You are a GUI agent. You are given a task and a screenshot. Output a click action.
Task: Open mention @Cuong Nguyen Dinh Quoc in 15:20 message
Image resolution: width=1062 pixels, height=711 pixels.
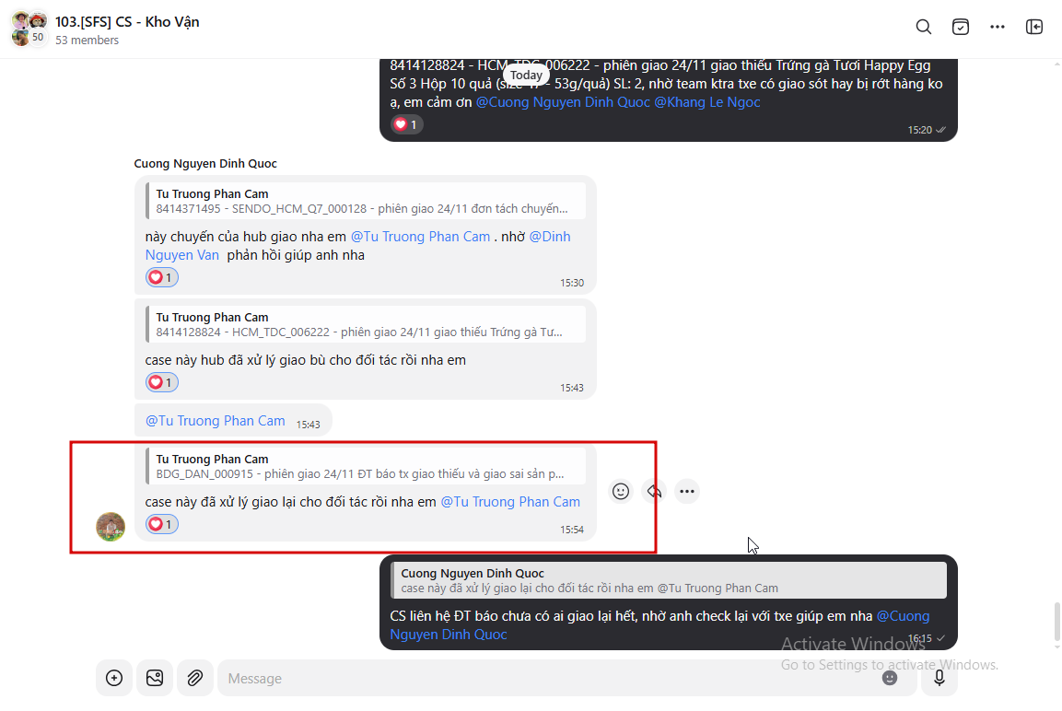[x=563, y=102]
